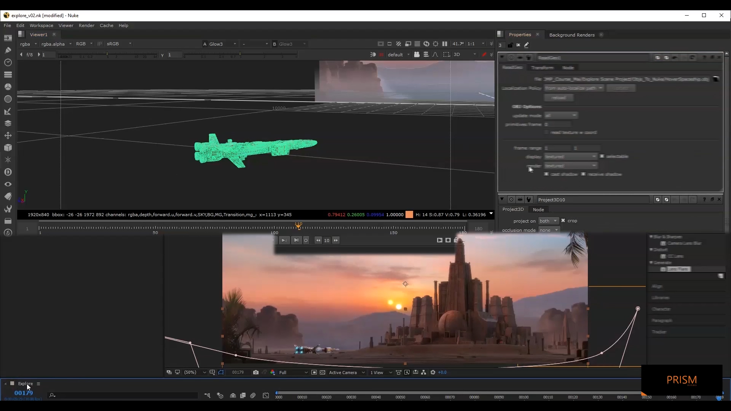Click the edit pencil icon in Properties
731x411 pixels.
pyautogui.click(x=527, y=45)
